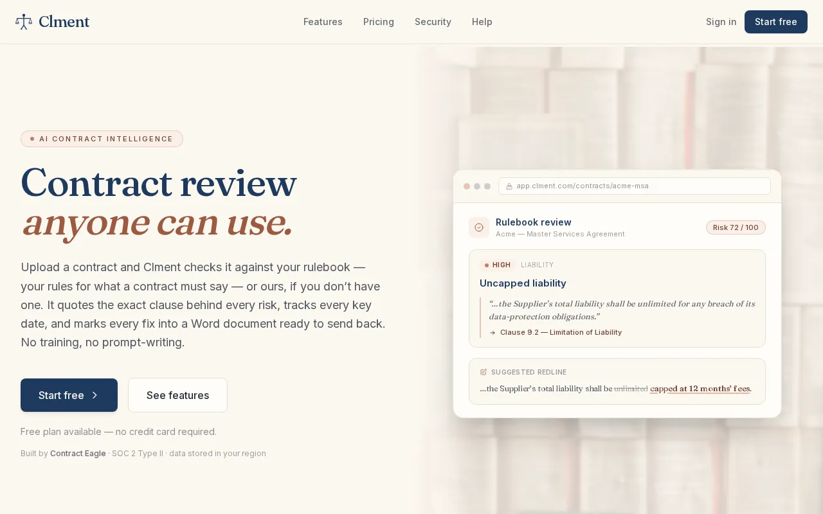Click the Uncapped liability heading
Viewport: 823px width, 514px height.
pyautogui.click(x=523, y=283)
